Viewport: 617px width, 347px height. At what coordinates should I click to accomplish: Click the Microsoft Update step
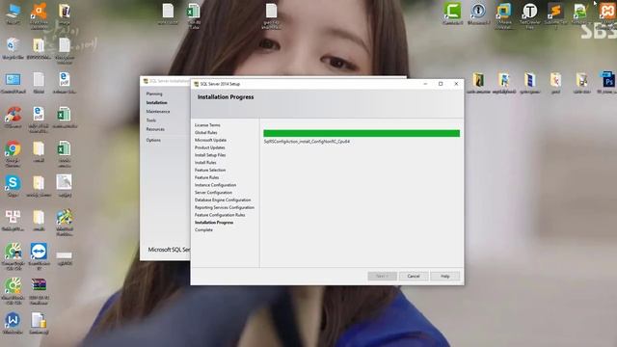point(210,140)
